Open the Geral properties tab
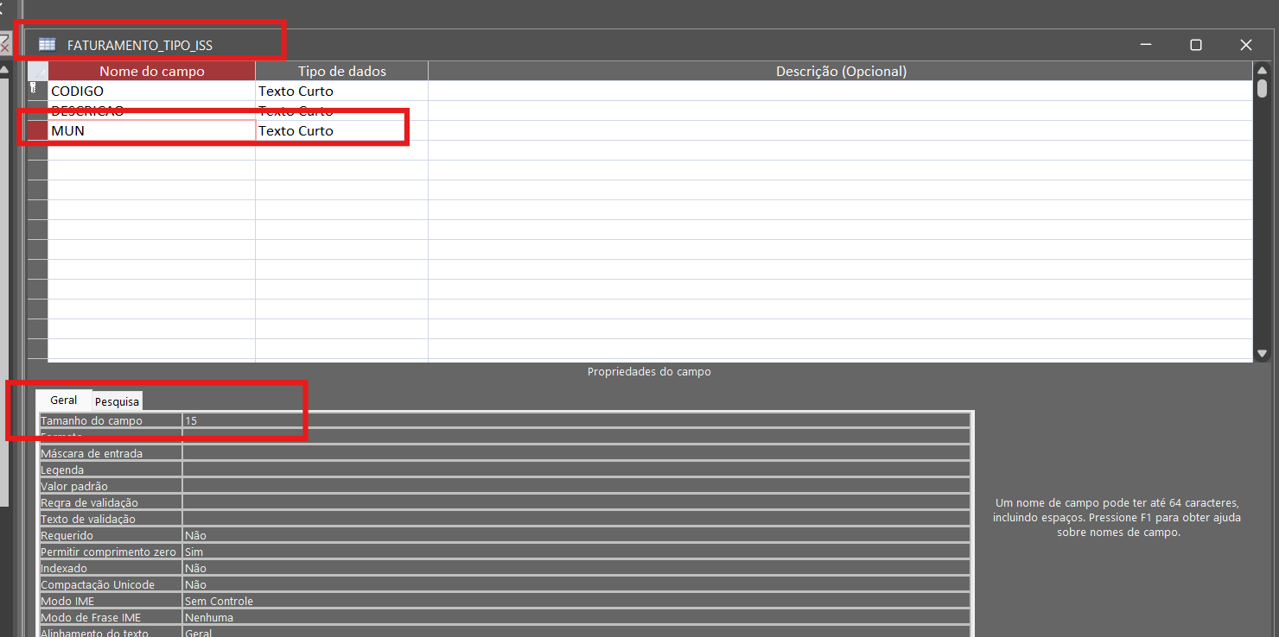The width and height of the screenshot is (1279, 637). coord(63,400)
